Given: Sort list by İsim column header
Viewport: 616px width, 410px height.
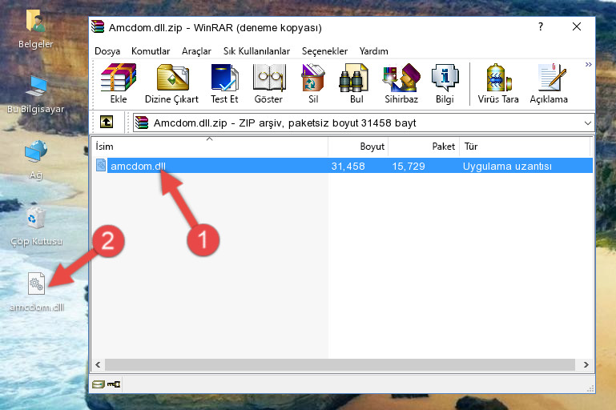Looking at the screenshot, I should tap(210, 147).
